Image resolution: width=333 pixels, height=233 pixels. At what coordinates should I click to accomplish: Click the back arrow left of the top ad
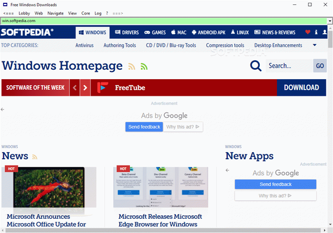point(3,109)
